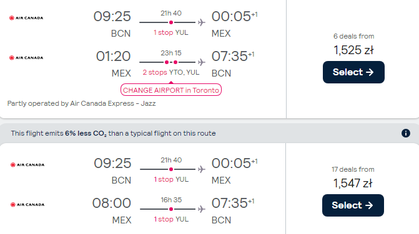
Task: Click Air Canada logo next to 08:00 departure
Action: click(x=27, y=205)
